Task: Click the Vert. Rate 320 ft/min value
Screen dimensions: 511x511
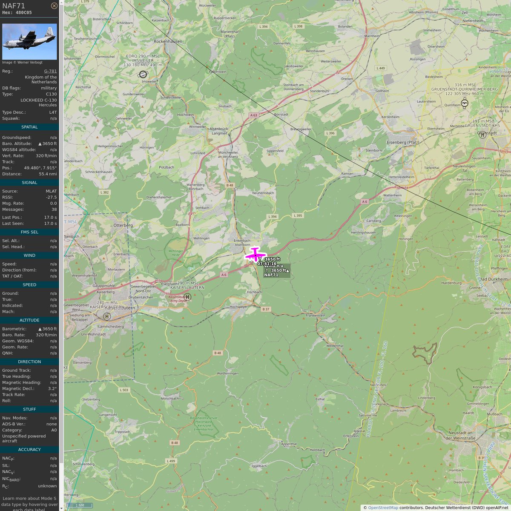Action: pyautogui.click(x=46, y=156)
